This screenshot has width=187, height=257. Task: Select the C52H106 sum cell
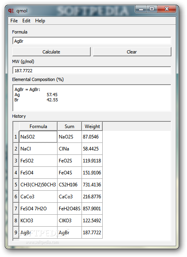[x=70, y=184]
